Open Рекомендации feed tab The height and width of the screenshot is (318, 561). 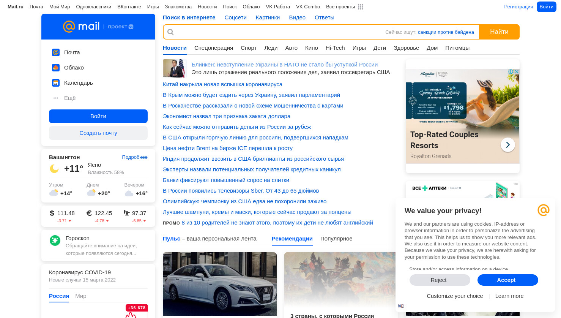[292, 239]
